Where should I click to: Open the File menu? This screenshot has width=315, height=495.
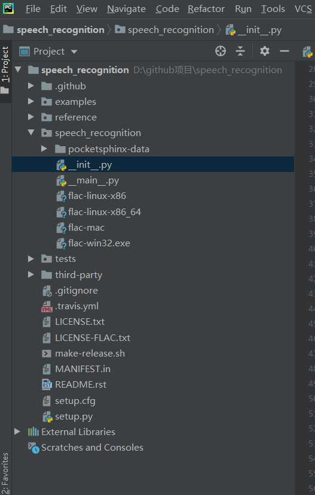click(x=33, y=9)
